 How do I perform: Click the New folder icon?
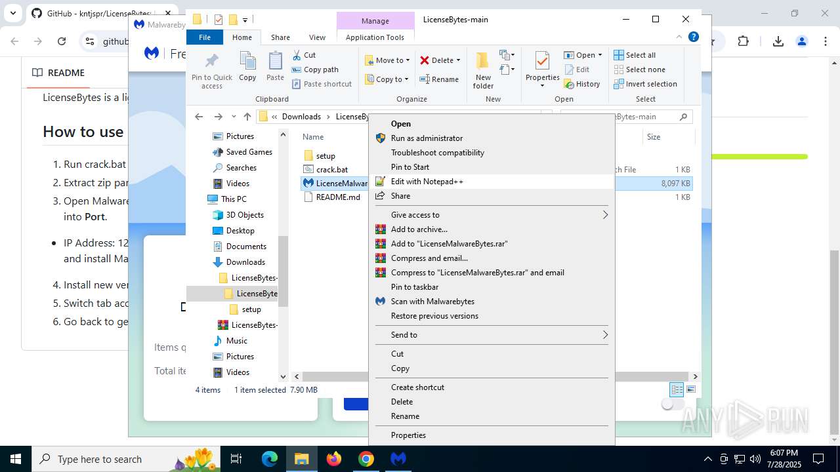pos(482,61)
